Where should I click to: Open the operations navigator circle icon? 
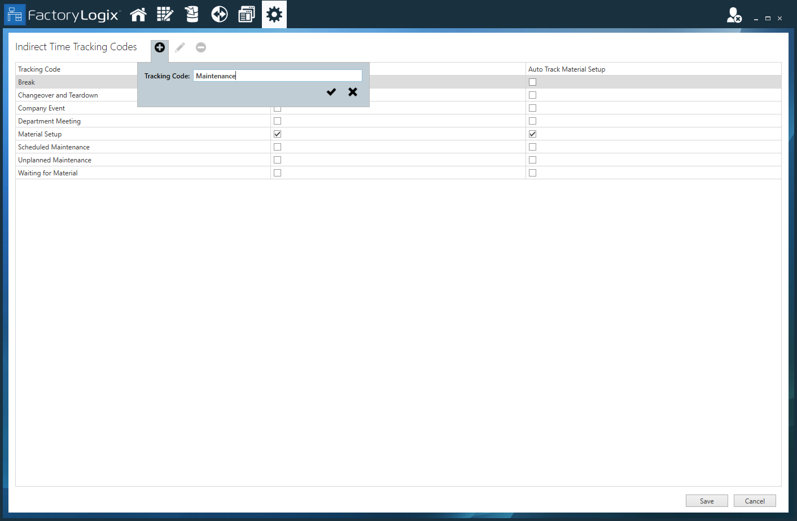click(x=219, y=14)
